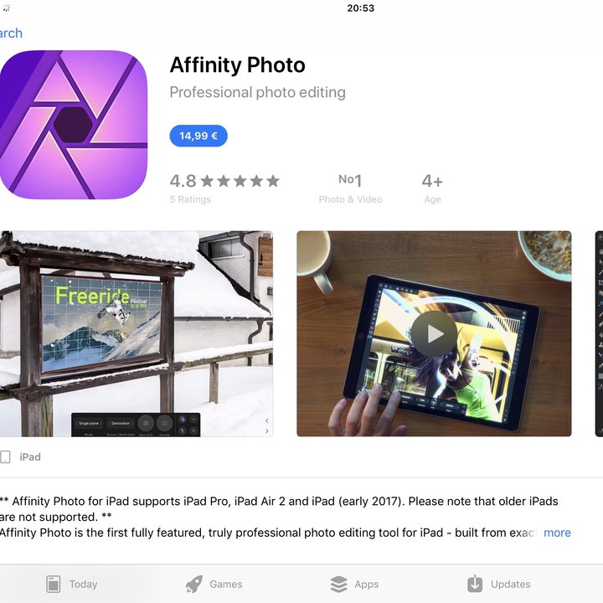
Task: Switch to the Games tab
Action: point(214,585)
